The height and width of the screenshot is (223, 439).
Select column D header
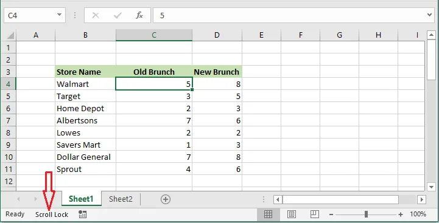217,35
